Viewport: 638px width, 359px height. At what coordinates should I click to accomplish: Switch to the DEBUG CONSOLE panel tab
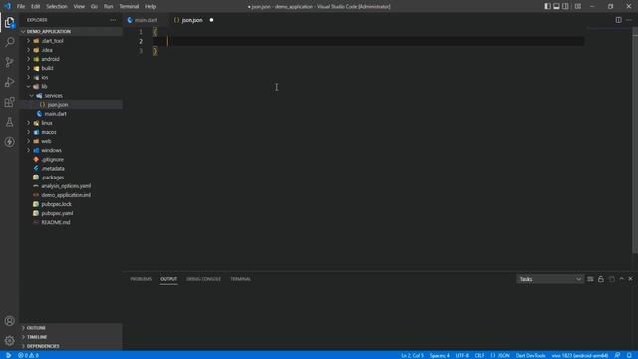click(203, 279)
